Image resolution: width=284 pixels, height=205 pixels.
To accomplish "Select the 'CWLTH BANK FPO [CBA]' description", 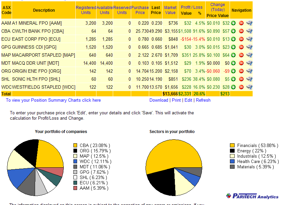I will (x=38, y=31).
